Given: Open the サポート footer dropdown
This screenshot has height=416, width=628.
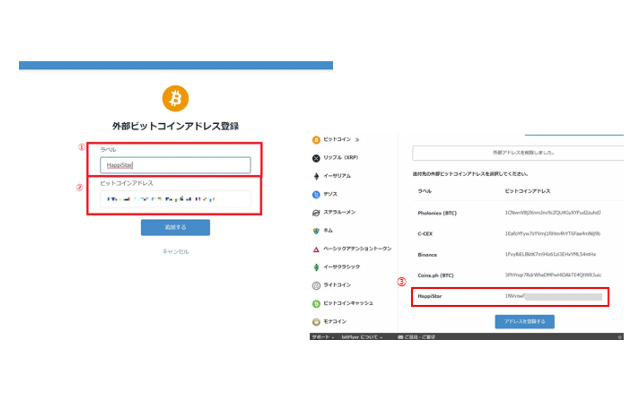Looking at the screenshot, I should tap(323, 337).
